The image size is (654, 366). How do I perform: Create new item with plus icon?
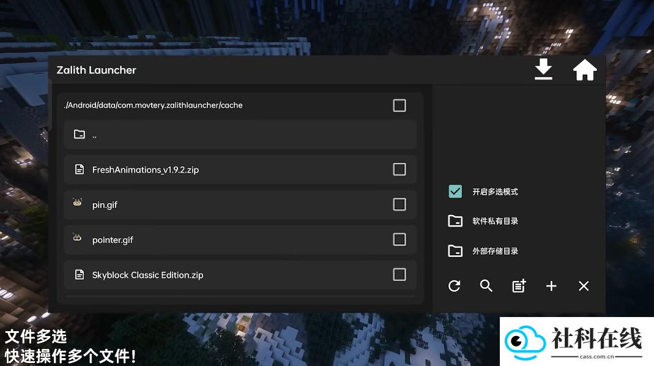pos(551,286)
